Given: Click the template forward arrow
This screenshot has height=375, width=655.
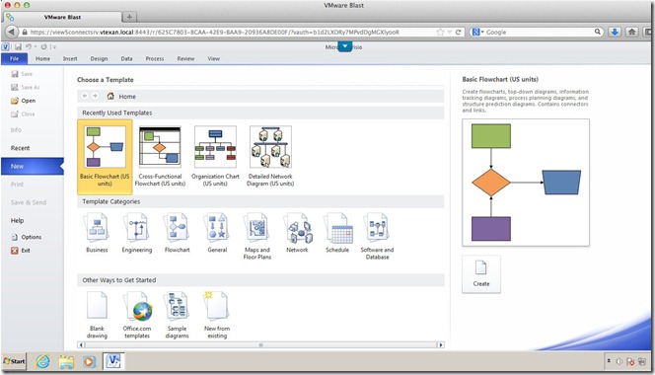Looking at the screenshot, I should [95, 96].
